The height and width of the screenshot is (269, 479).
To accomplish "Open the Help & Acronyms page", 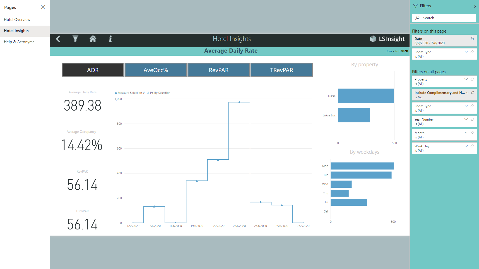I will tap(19, 42).
